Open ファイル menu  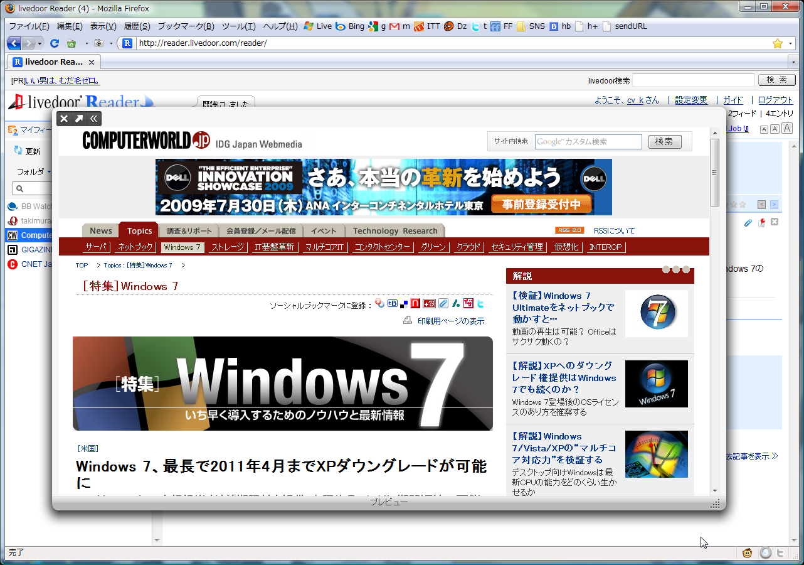pos(29,26)
